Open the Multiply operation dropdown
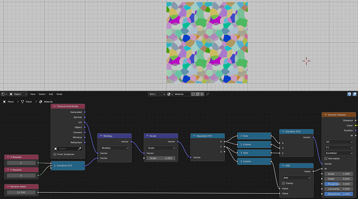This screenshot has width=358, height=199. pos(114,148)
